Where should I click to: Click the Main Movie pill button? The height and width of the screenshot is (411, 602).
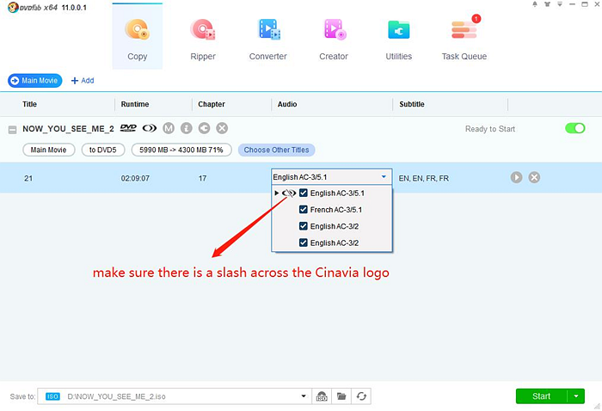(49, 150)
